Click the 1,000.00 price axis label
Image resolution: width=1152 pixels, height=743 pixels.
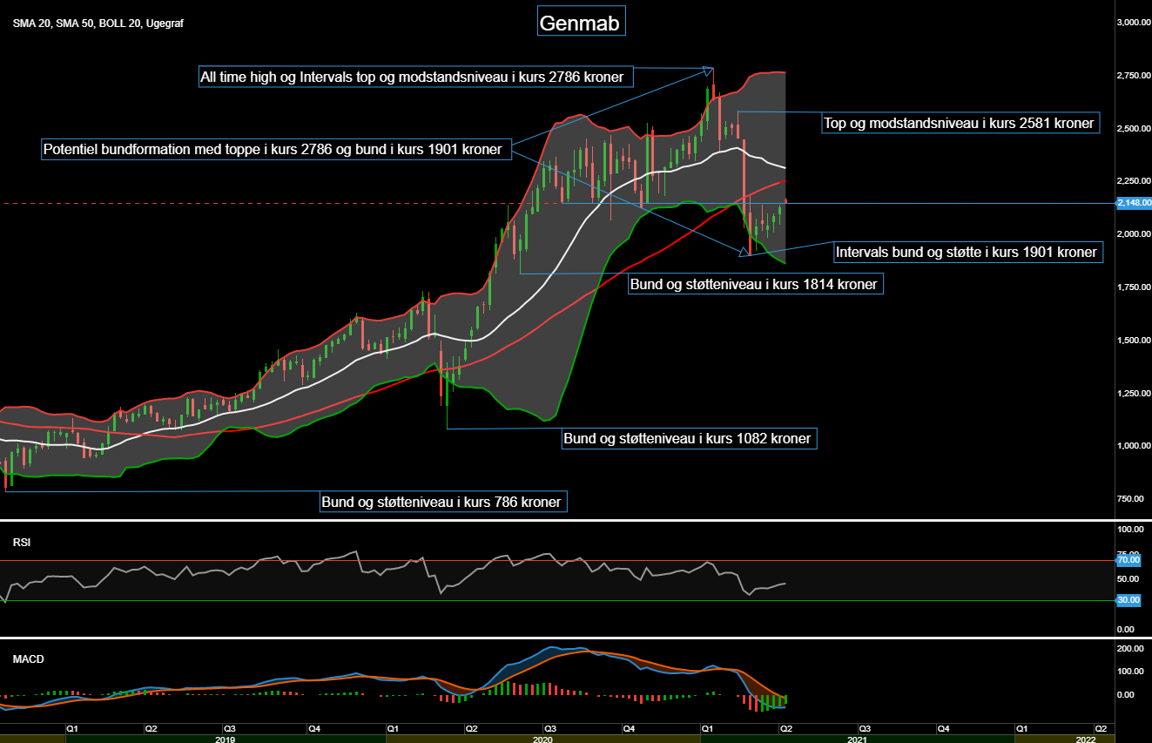pyautogui.click(x=1134, y=446)
